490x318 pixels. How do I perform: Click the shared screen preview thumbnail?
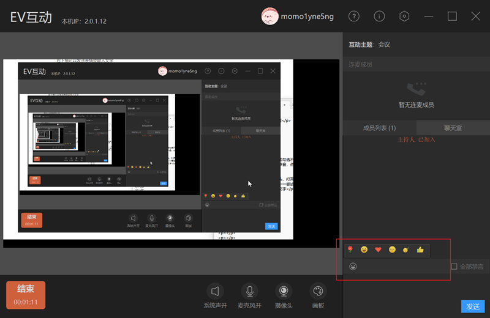point(171,153)
